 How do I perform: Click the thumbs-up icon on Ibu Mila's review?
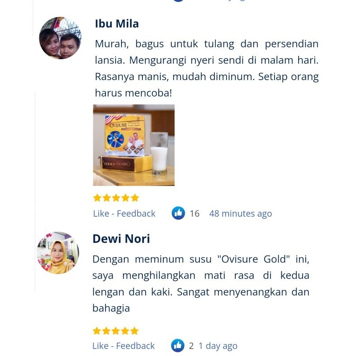178,213
